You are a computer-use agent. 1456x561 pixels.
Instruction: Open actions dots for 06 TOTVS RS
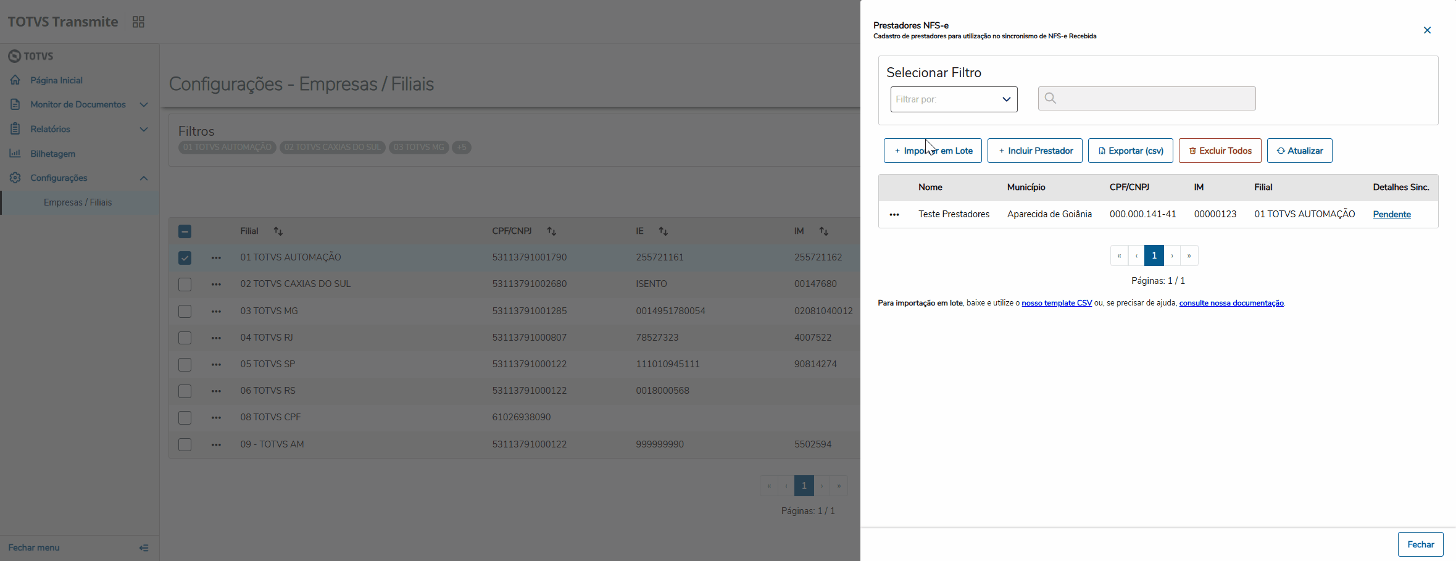pos(216,391)
